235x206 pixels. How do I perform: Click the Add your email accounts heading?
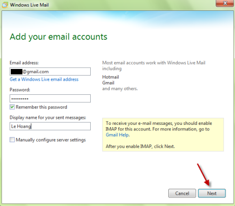[x=58, y=37]
